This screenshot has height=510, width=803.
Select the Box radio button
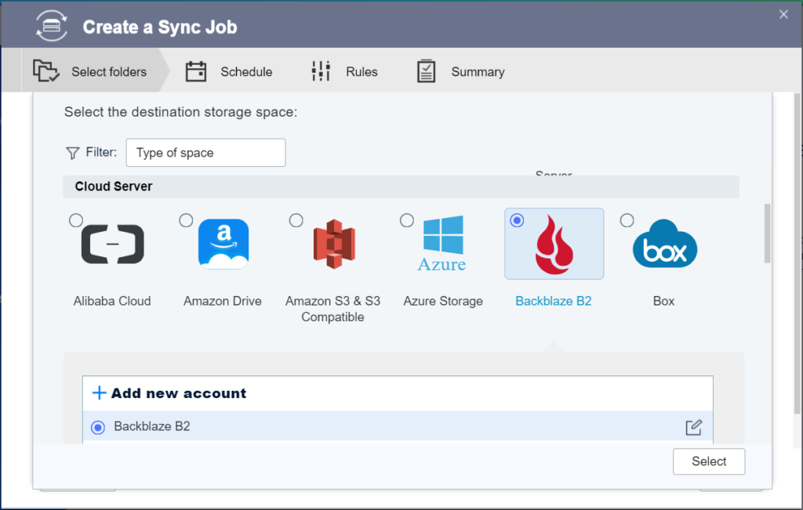[627, 220]
